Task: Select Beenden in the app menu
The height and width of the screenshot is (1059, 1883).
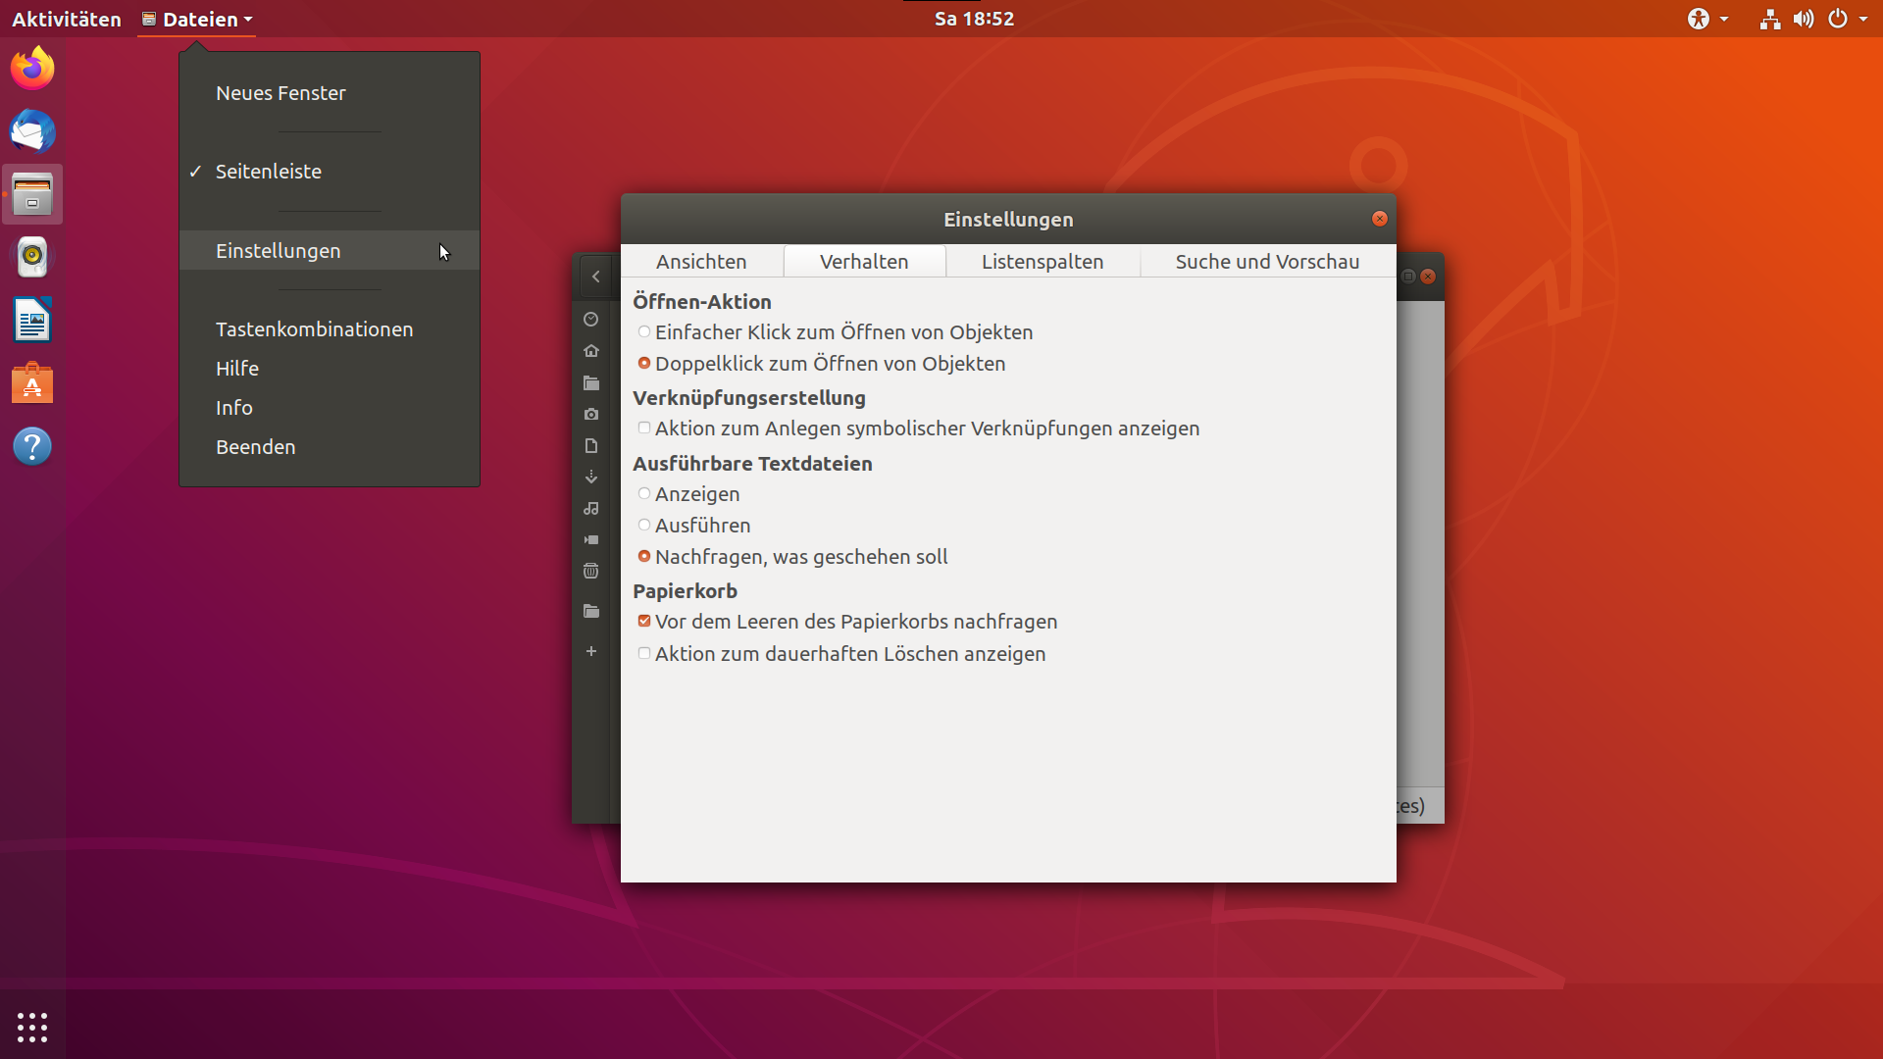Action: pyautogui.click(x=330, y=447)
